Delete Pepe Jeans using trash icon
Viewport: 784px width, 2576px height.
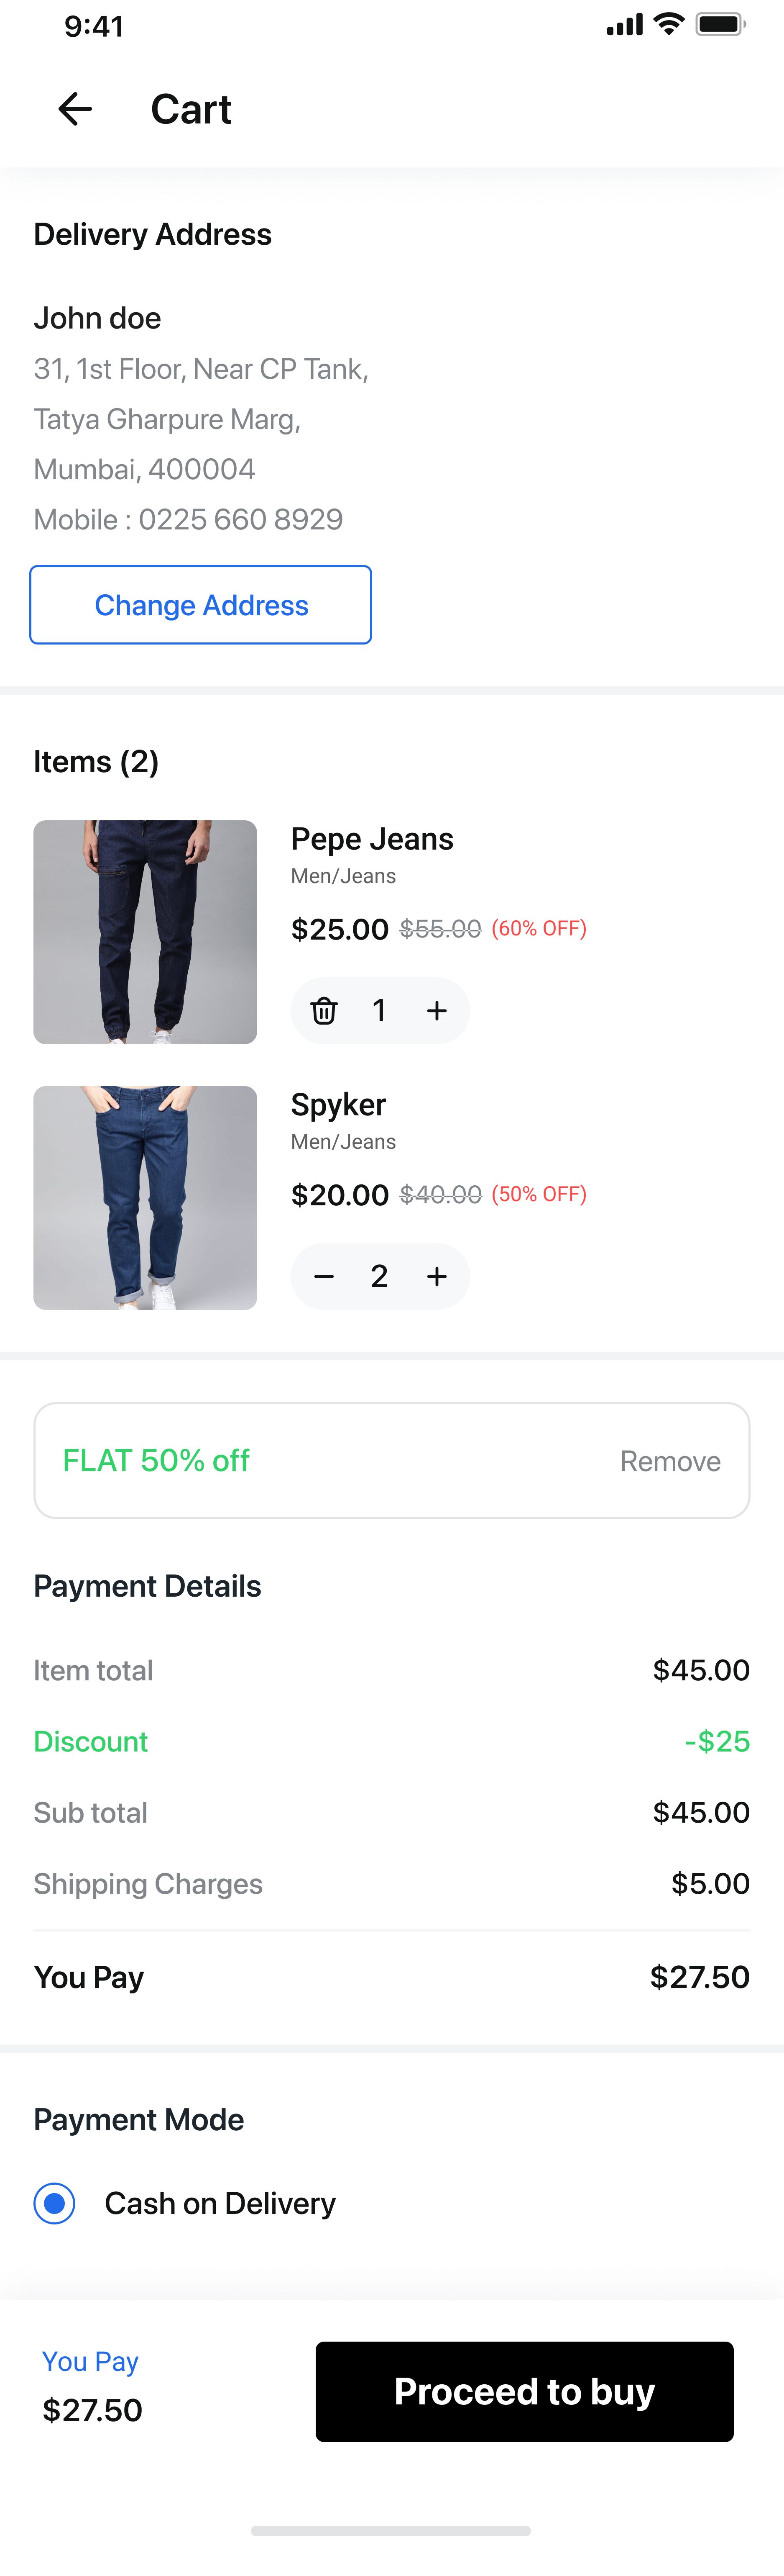(324, 1011)
